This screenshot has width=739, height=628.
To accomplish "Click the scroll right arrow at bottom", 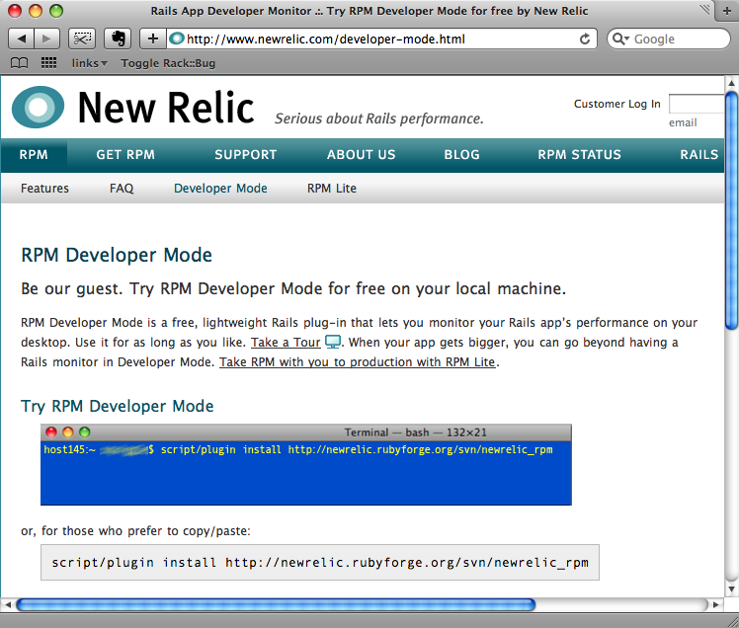I will [x=716, y=604].
